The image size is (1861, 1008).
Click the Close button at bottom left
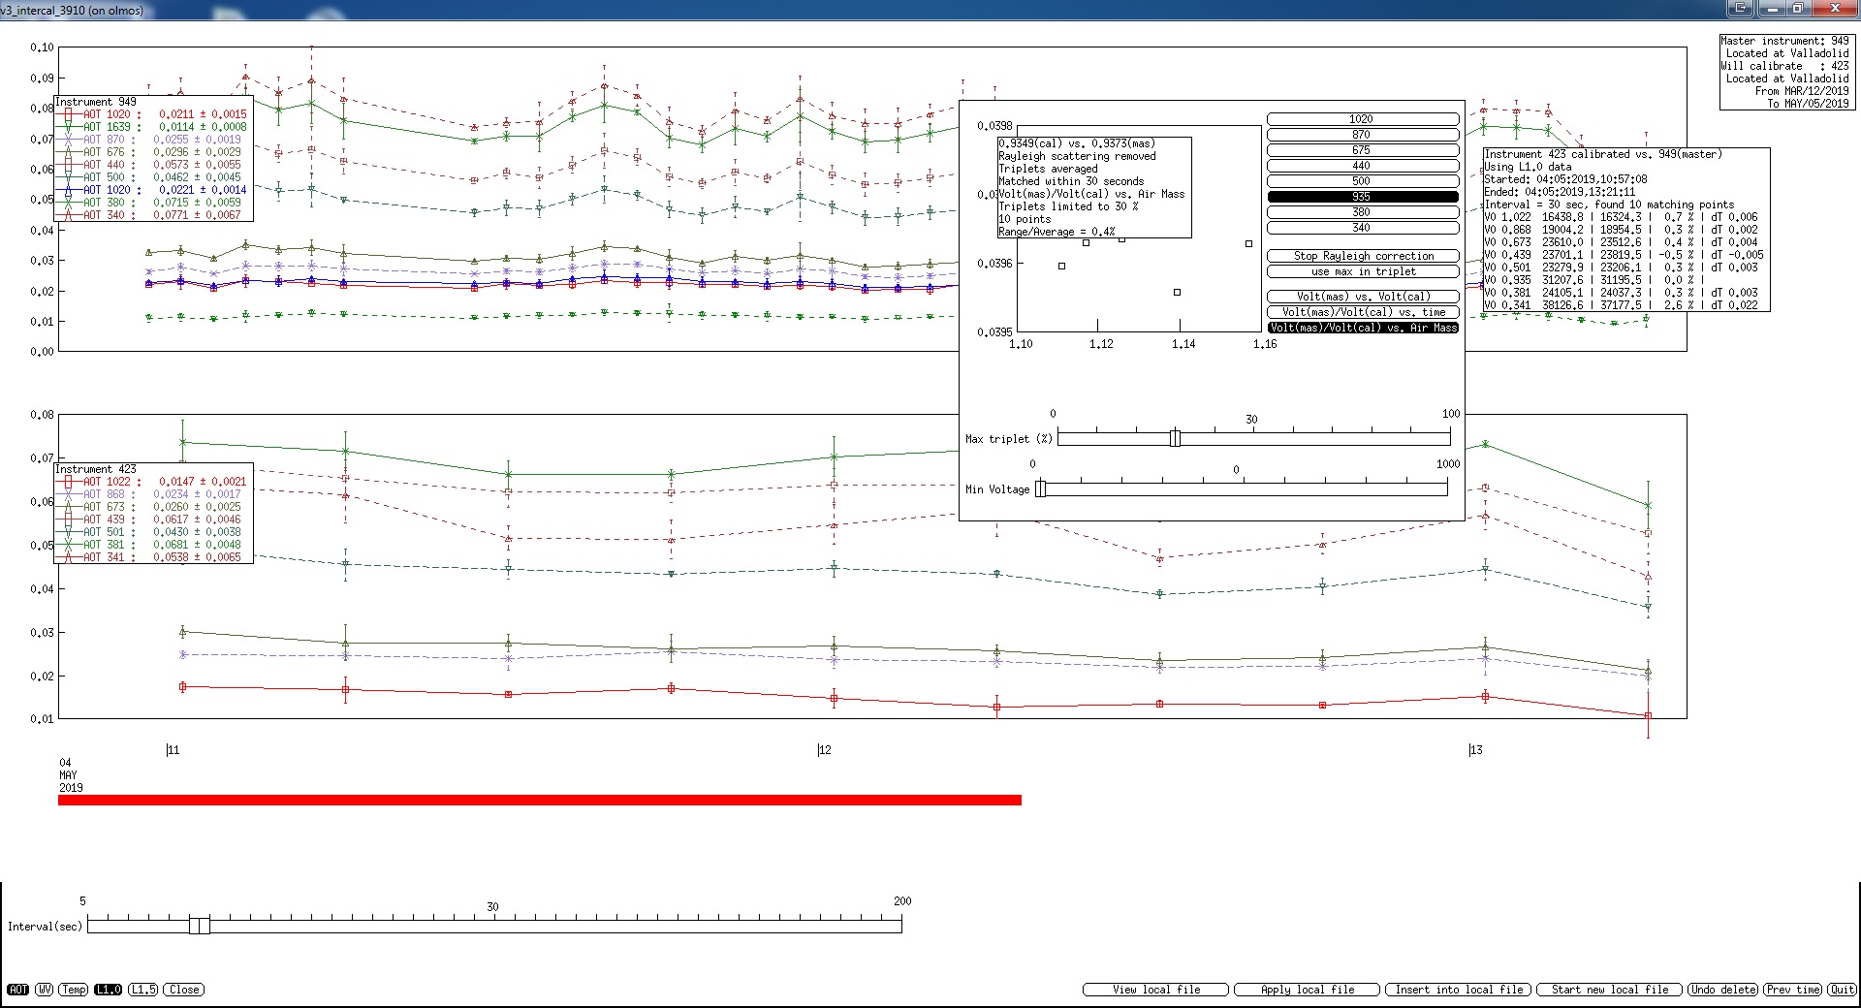click(184, 990)
